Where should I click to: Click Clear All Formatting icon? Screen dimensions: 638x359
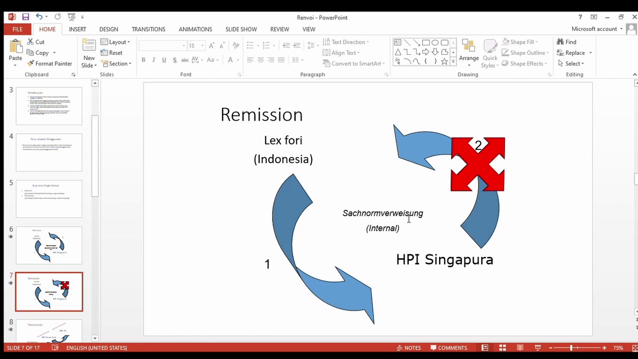[x=237, y=45]
